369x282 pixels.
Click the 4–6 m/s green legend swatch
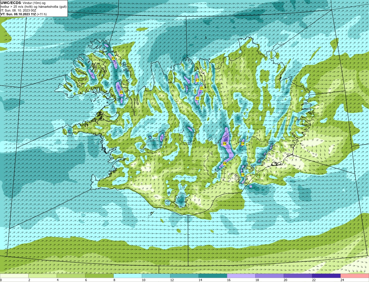[71, 276]
